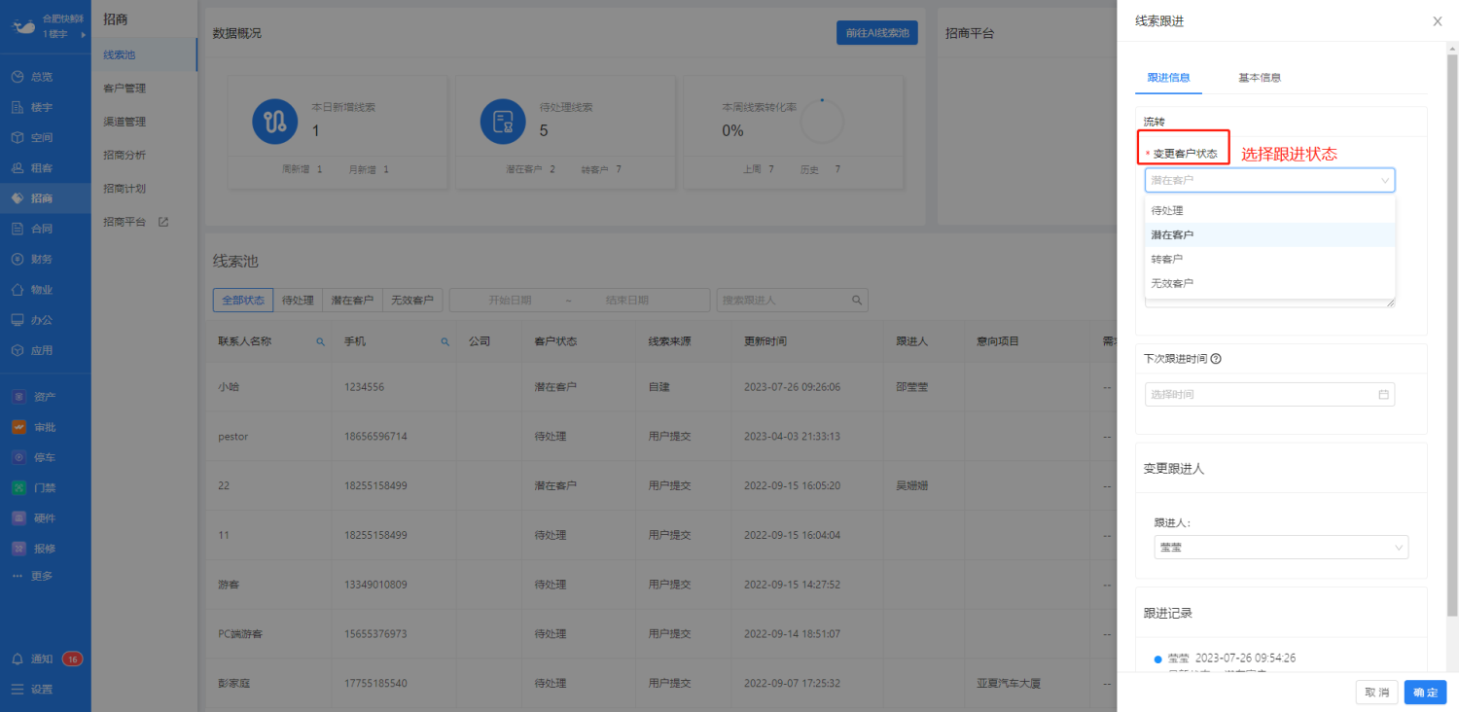The height and width of the screenshot is (712, 1459).
Task: Choose 转客户 from status dropdown list
Action: click(x=1269, y=259)
